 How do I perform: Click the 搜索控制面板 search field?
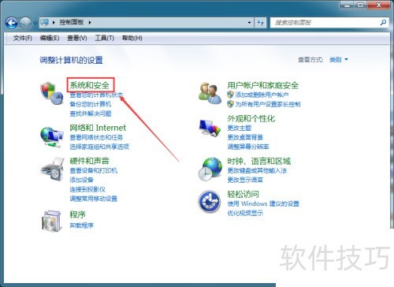click(325, 23)
